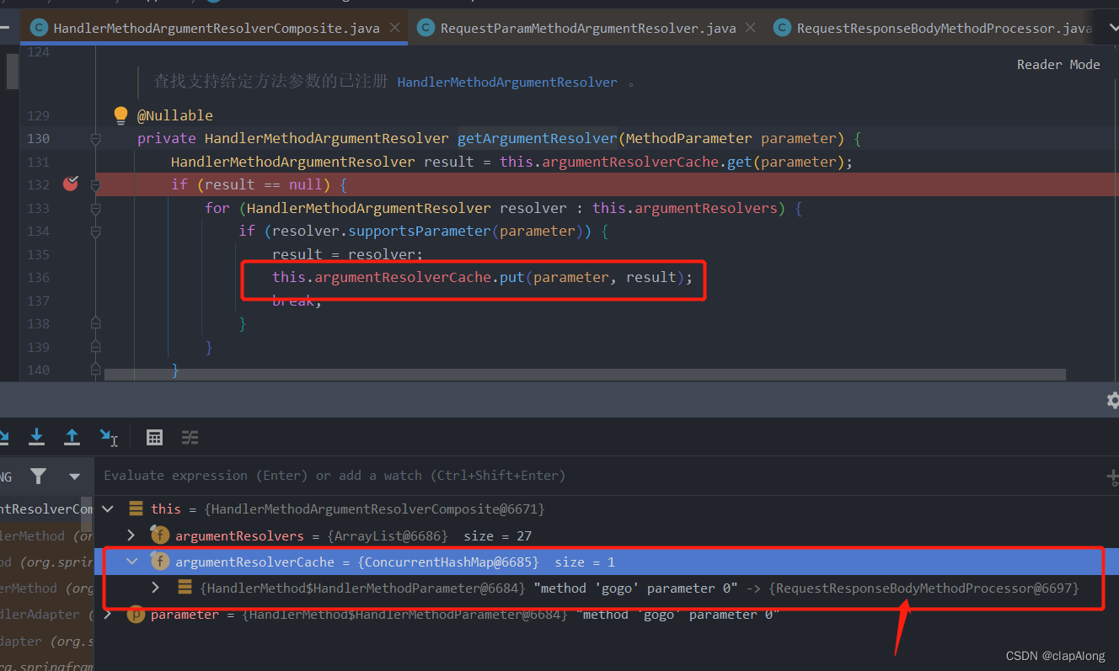Select the parameter variable row
This screenshot has width=1119, height=671.
pos(606,615)
